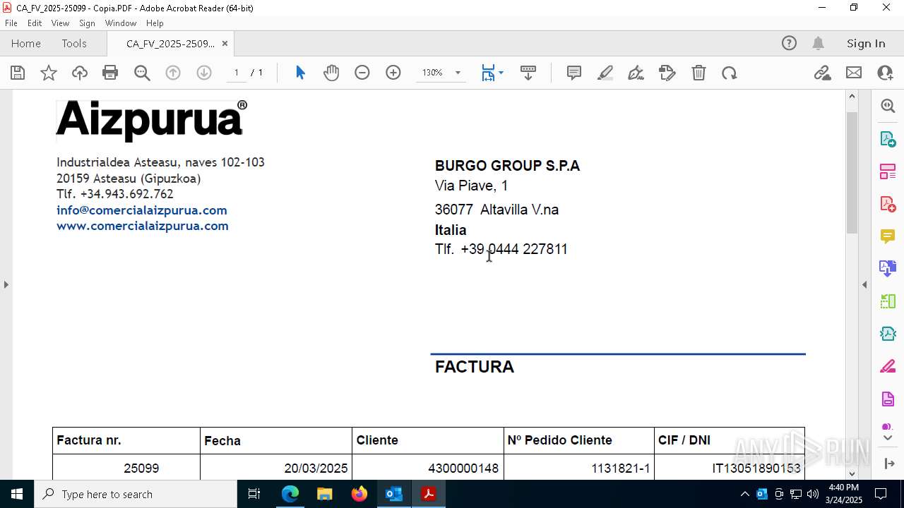Viewport: 904px width, 508px height.
Task: Enable scrolling mode with the keyboard-arrow icon
Action: tap(528, 73)
